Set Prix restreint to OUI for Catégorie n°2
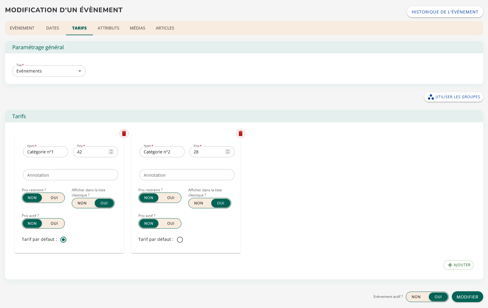The image size is (488, 308). tap(171, 198)
